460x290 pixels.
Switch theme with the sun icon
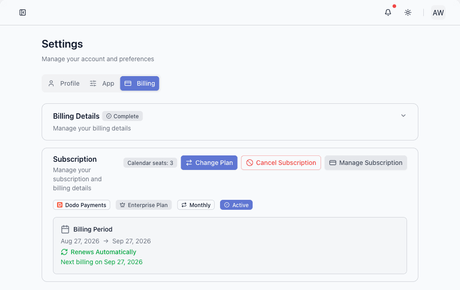click(408, 12)
